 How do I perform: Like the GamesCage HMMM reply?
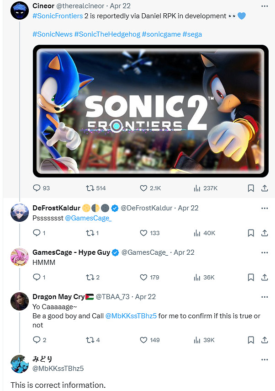click(143, 277)
